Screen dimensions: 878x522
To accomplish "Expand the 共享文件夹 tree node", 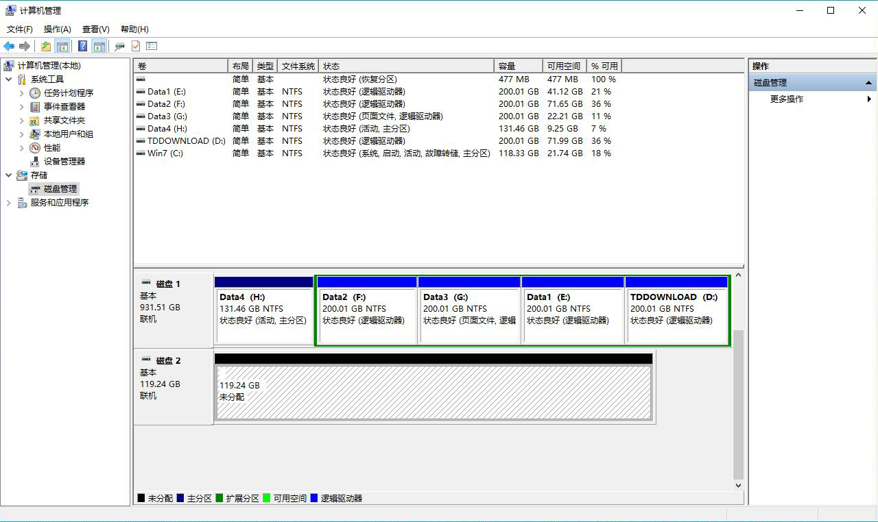I will pos(21,121).
